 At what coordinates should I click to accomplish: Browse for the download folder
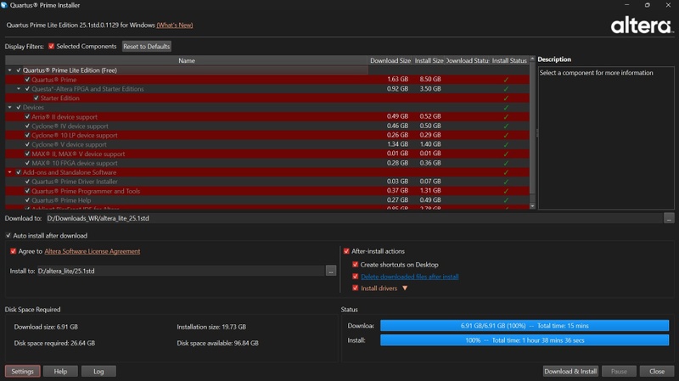pyautogui.click(x=669, y=218)
